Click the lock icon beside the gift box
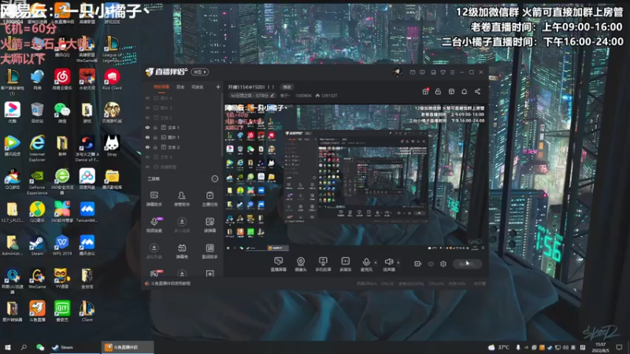This screenshot has height=354, width=630. coord(439,91)
